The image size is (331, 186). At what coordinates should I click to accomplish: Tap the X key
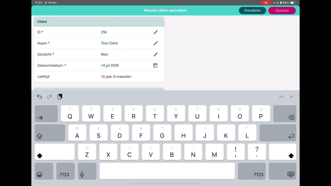coord(108,152)
